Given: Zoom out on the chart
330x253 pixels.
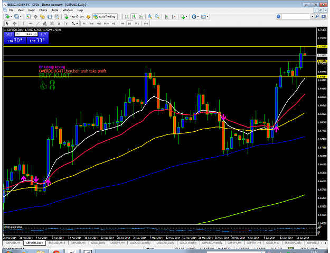Looking at the screenshot, I should [157, 16].
